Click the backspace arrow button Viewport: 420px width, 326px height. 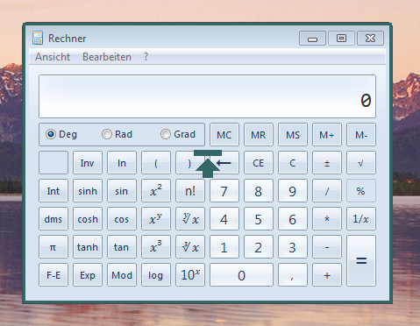point(224,163)
